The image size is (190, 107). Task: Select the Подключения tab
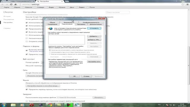67,24
